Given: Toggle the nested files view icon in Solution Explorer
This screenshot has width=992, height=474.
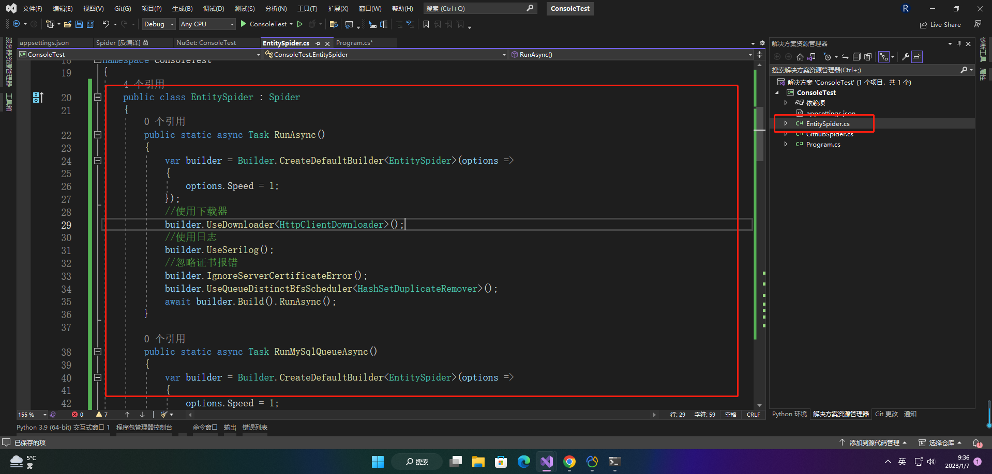Looking at the screenshot, I should (884, 57).
